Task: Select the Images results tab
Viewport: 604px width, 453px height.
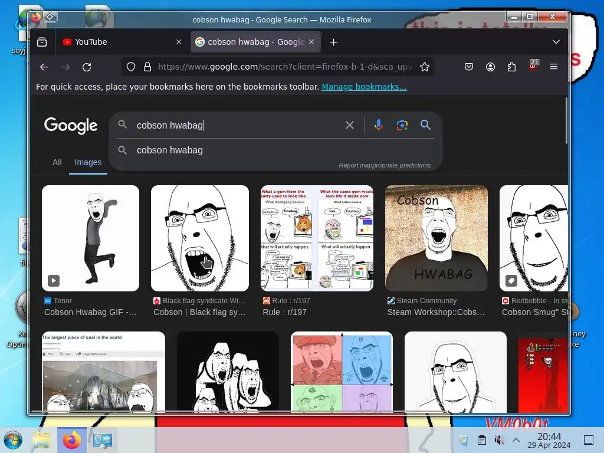Action: (x=88, y=162)
